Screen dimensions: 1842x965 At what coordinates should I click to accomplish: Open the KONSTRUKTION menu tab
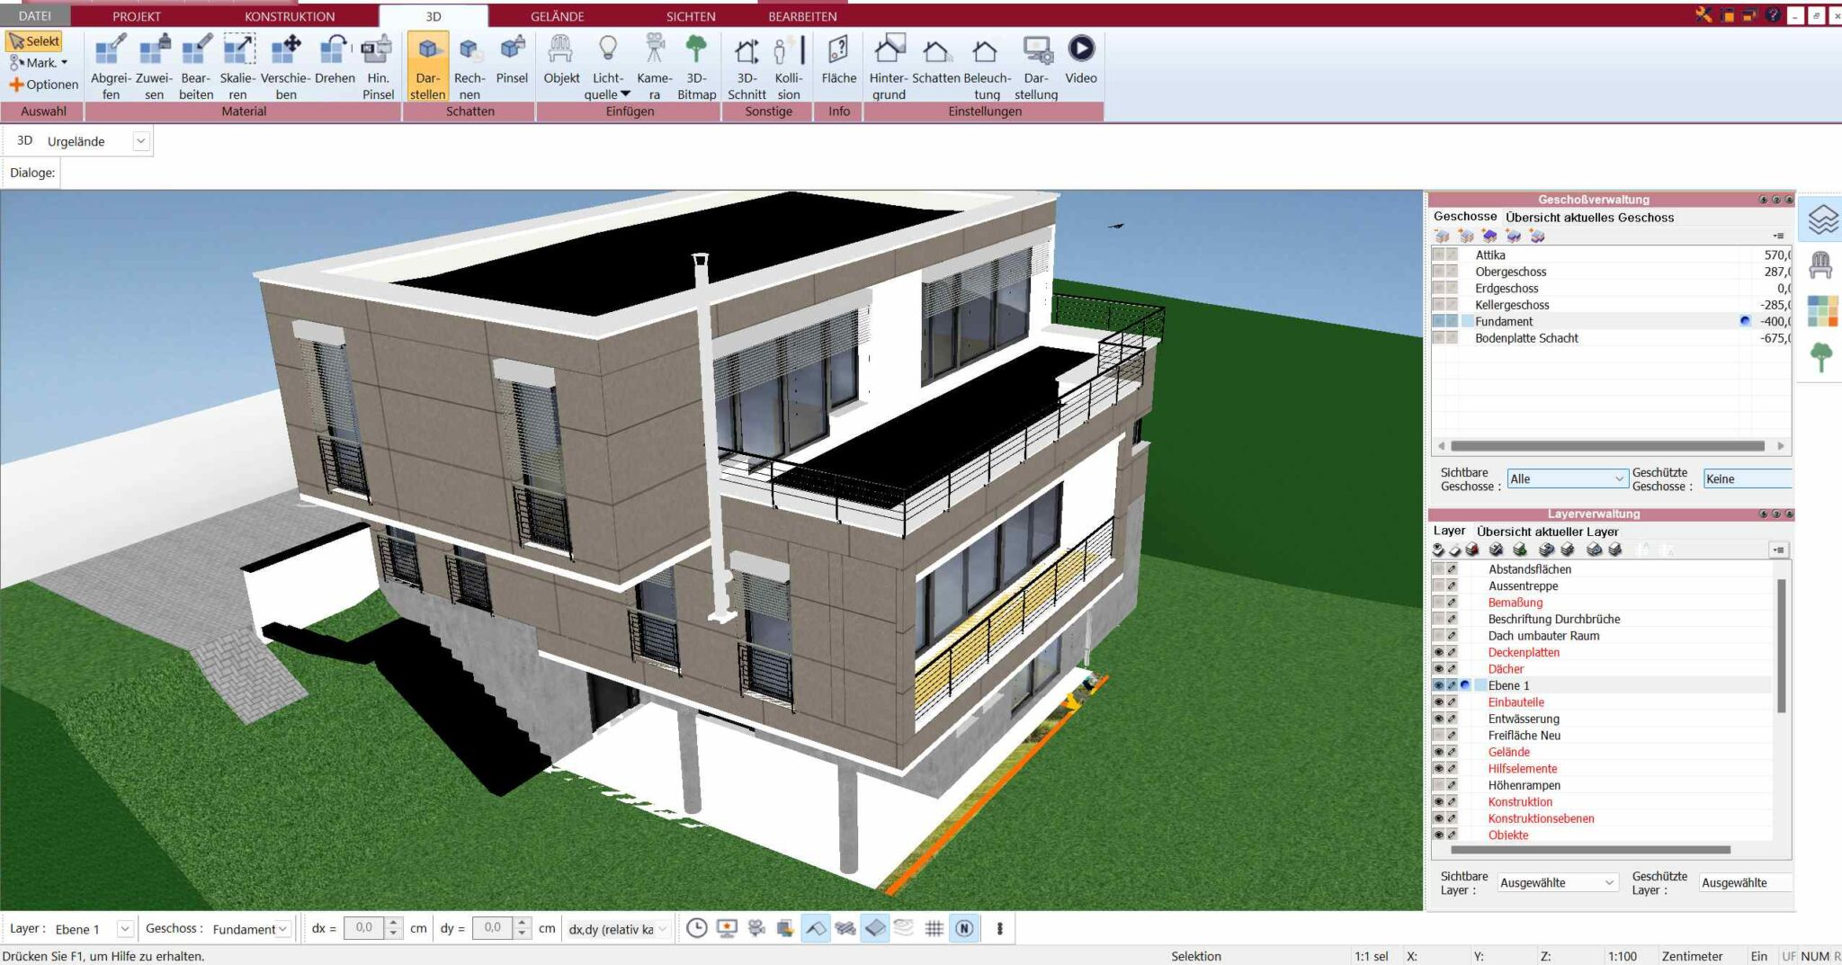[288, 15]
